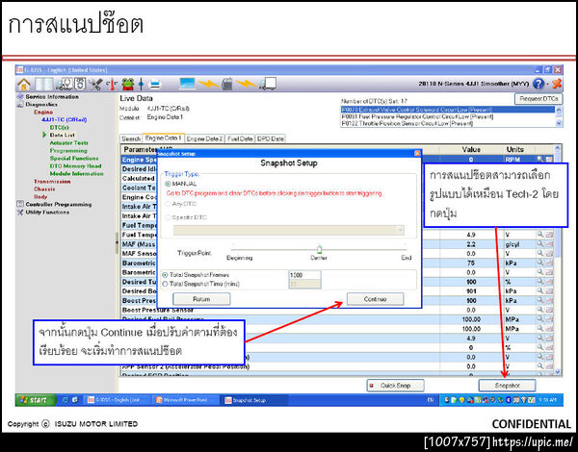The height and width of the screenshot is (452, 578).
Task: Open the book manual icon in toolbar
Action: pyautogui.click(x=44, y=85)
